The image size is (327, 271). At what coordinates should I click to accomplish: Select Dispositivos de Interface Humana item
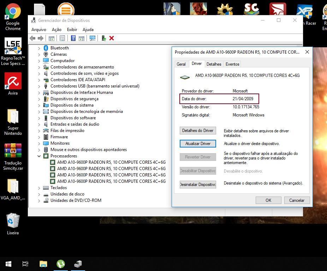(x=82, y=92)
